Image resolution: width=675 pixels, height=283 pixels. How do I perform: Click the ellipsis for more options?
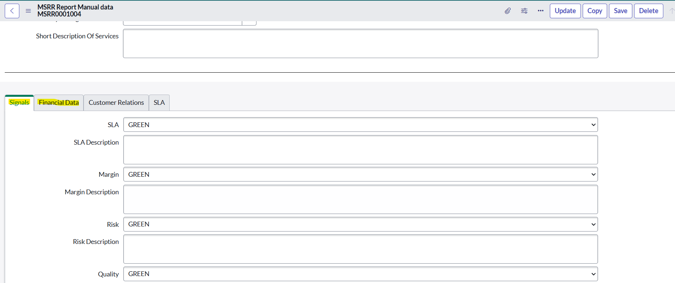[x=540, y=11]
